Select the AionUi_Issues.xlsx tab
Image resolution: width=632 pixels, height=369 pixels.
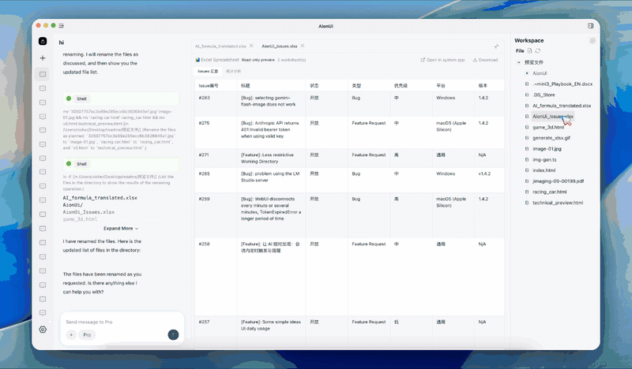pos(280,47)
